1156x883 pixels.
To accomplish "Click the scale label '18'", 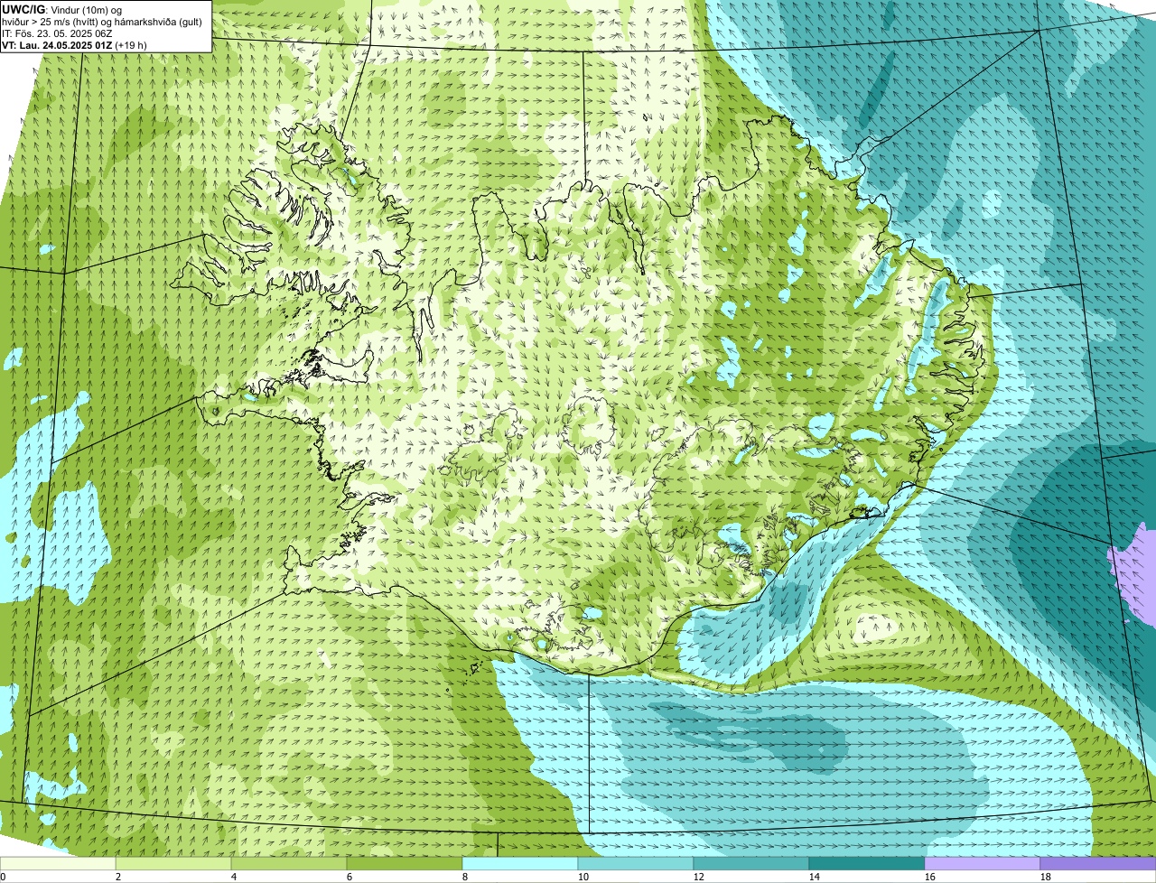I will [x=1046, y=877].
